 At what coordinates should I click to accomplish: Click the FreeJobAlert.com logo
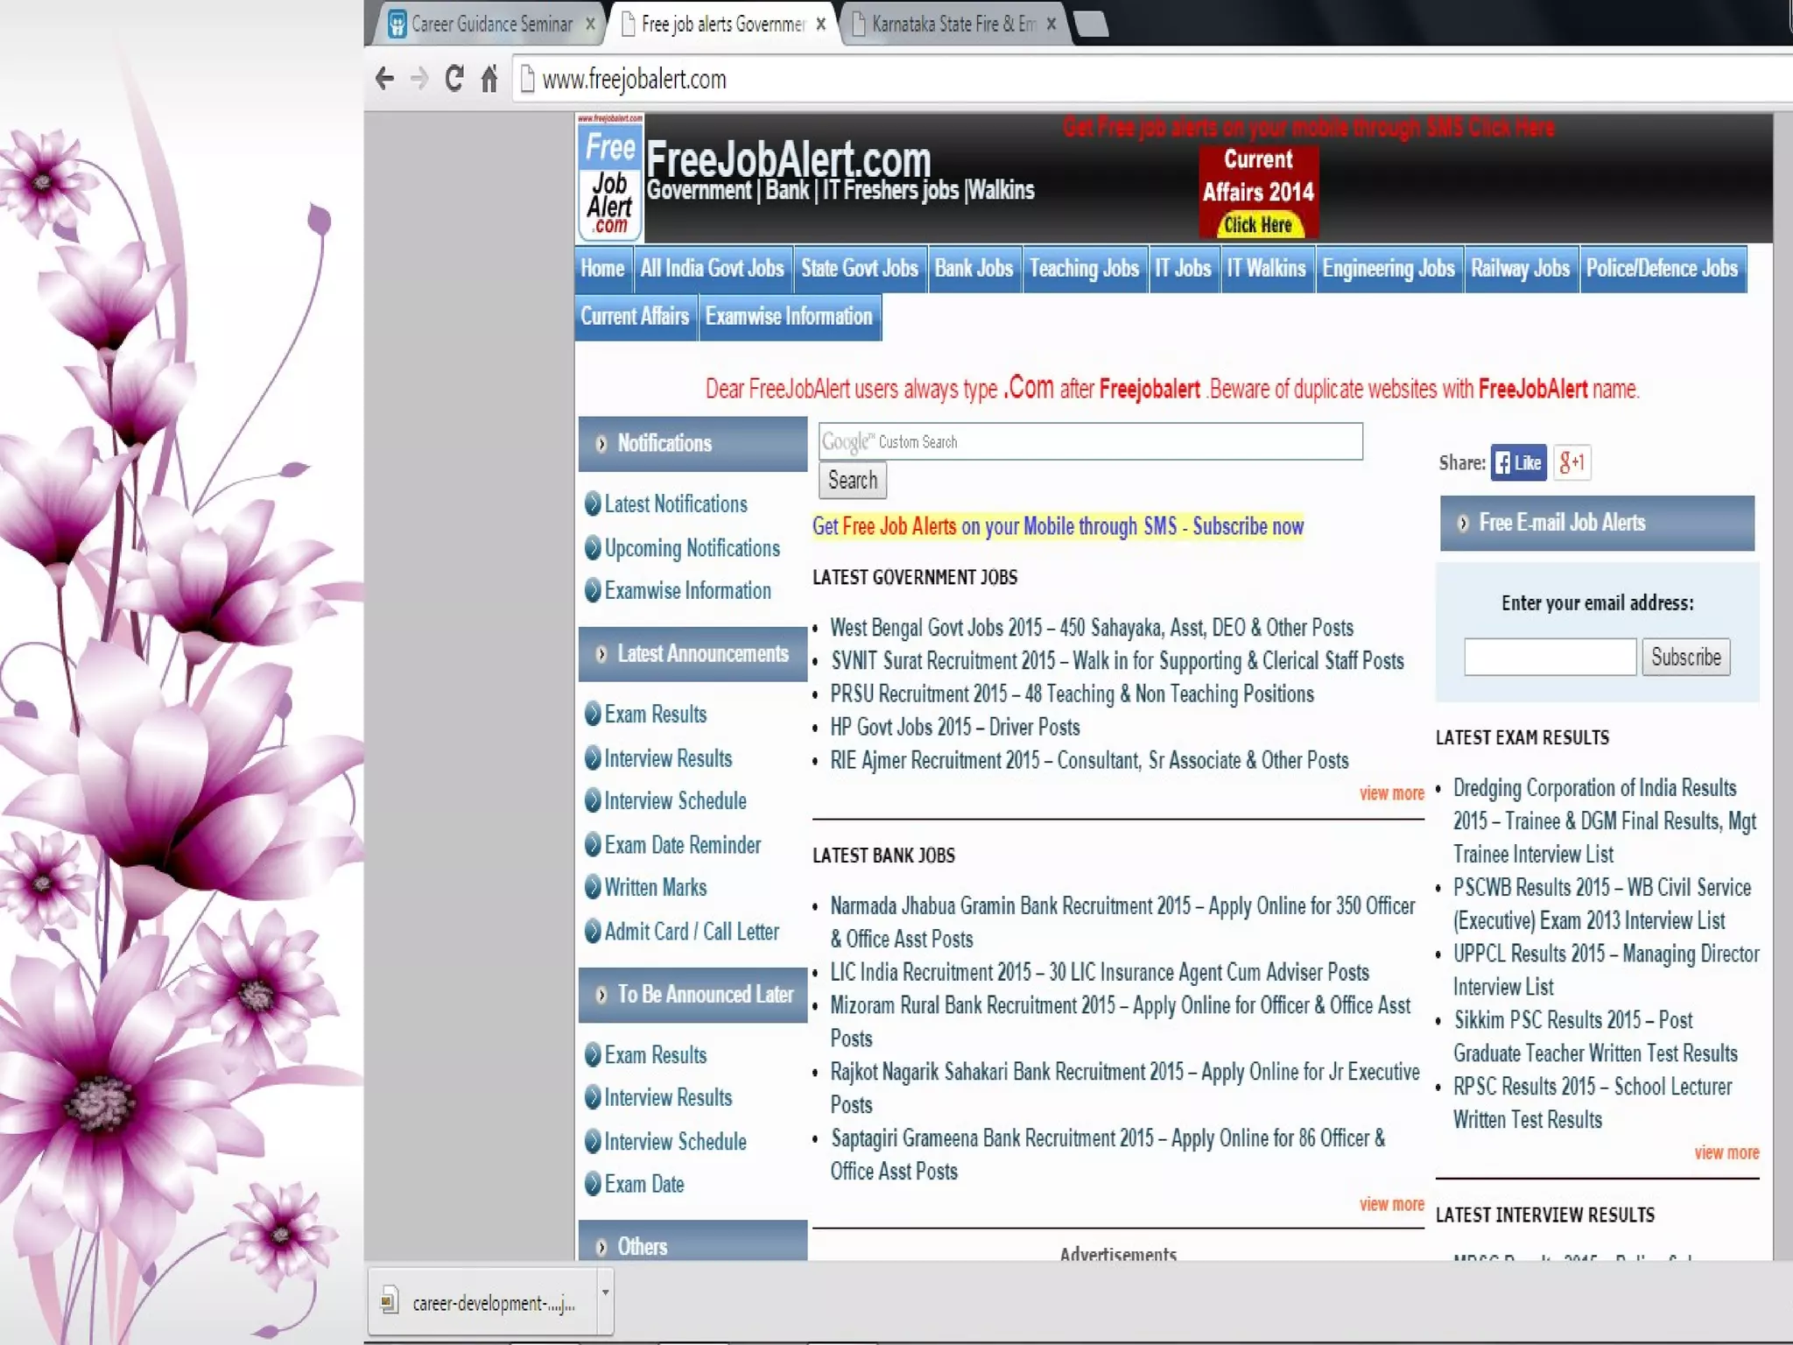pyautogui.click(x=610, y=178)
